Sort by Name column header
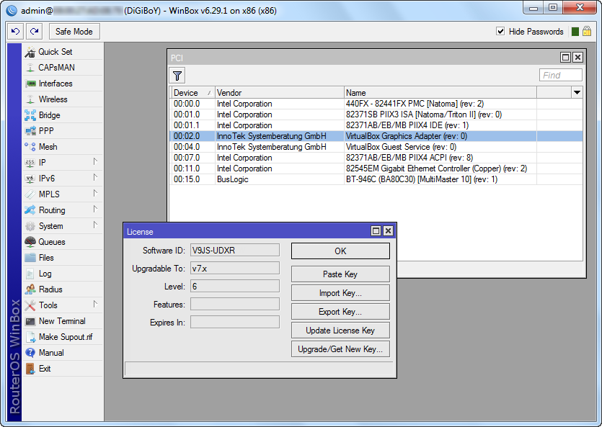 440,92
